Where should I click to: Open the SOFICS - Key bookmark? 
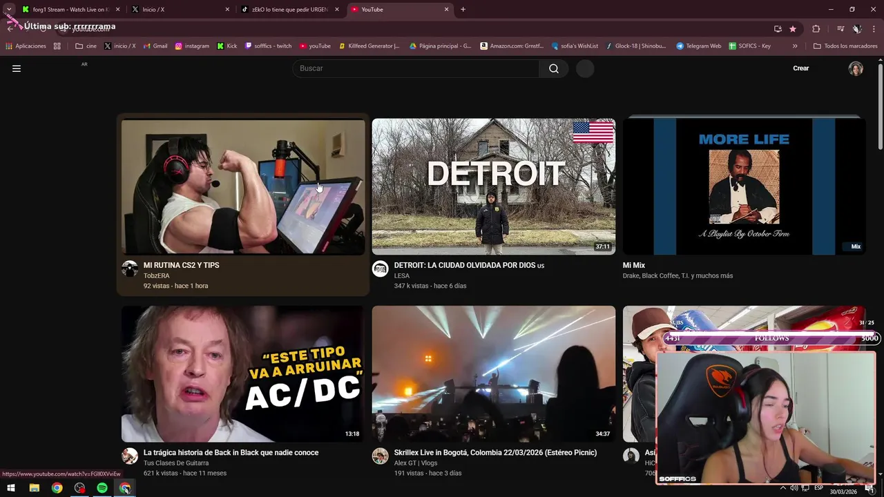[x=750, y=46]
